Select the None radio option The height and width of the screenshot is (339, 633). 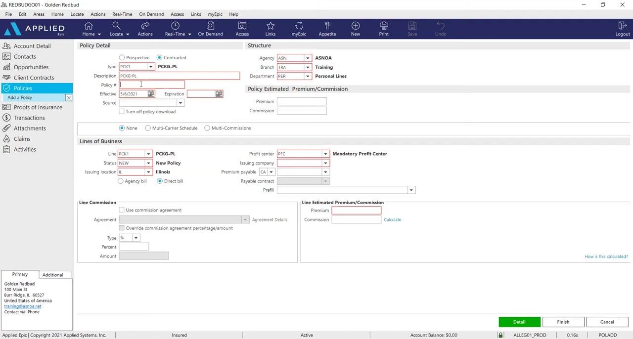[x=122, y=128]
